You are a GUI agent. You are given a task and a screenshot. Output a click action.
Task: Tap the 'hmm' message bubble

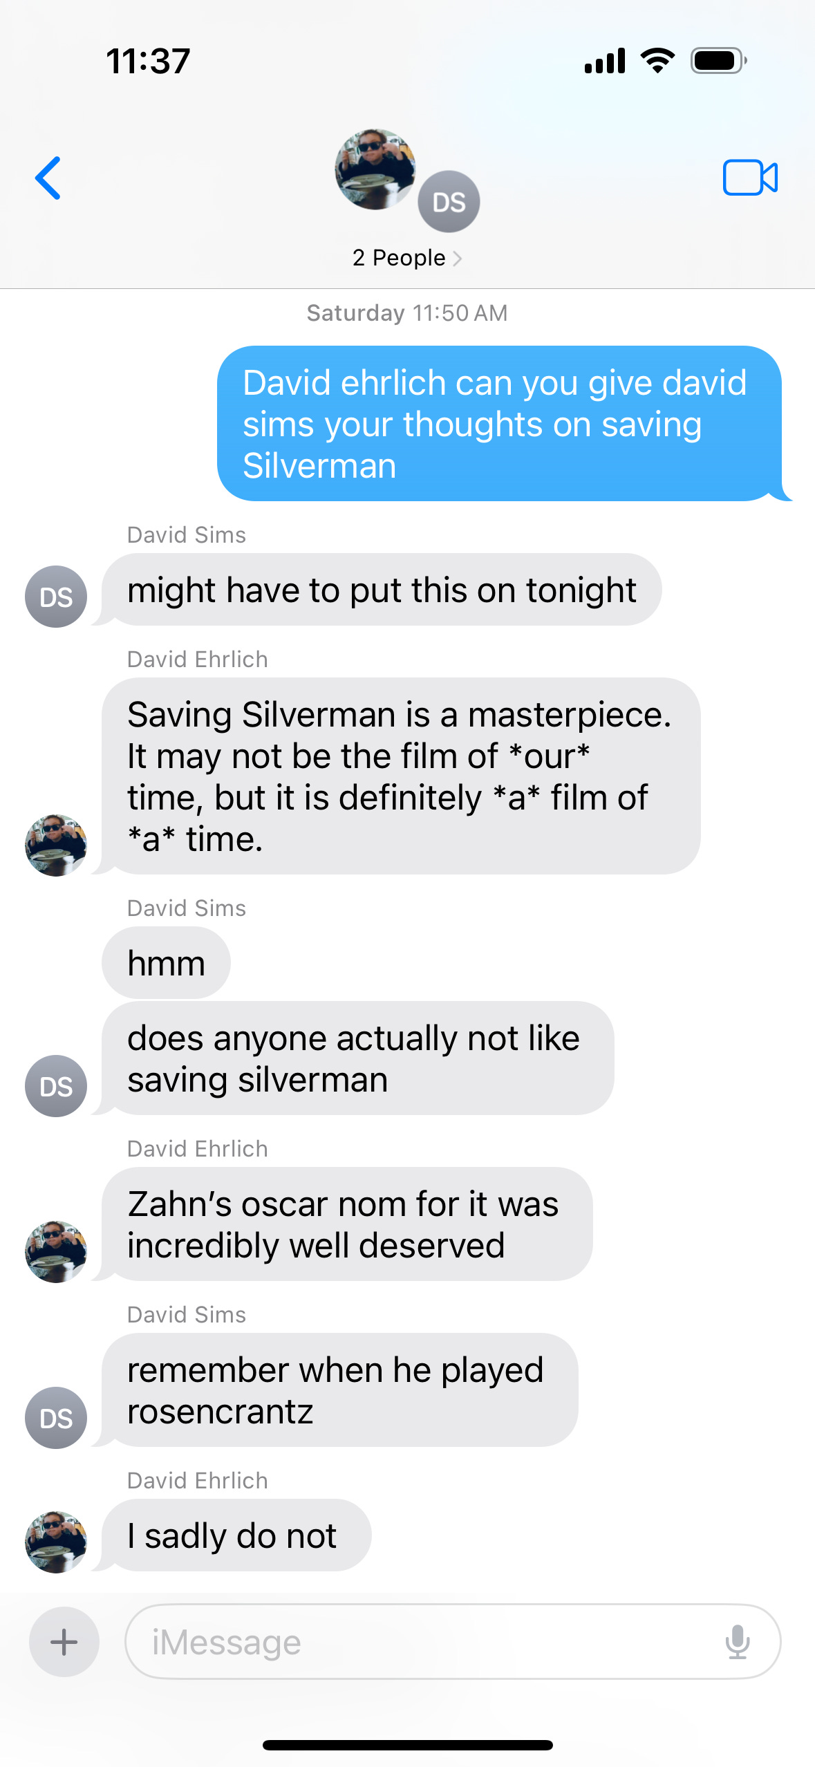coord(166,962)
